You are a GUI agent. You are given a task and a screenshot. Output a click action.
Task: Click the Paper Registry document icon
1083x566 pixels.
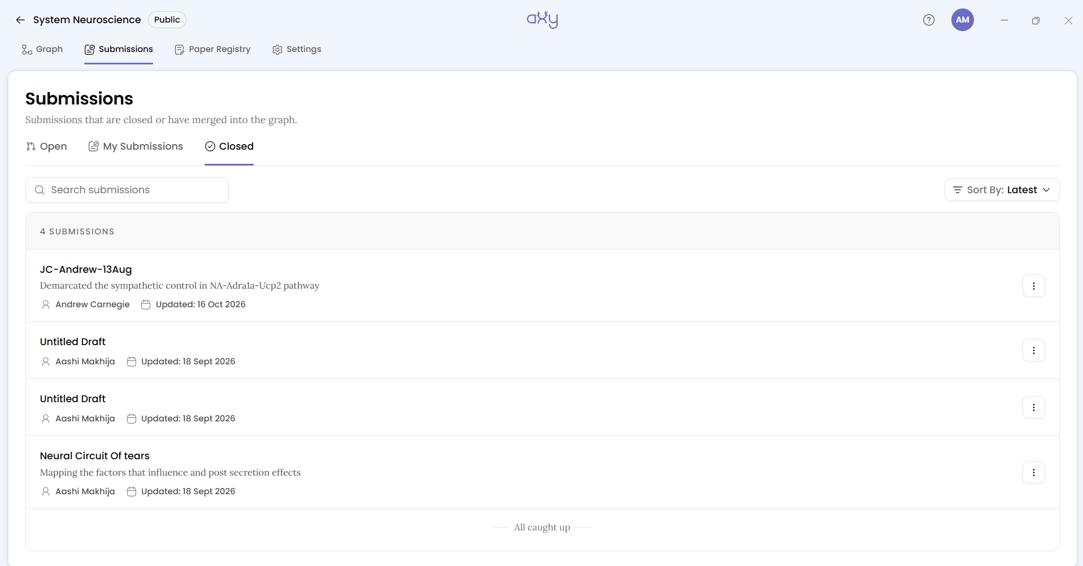[180, 50]
